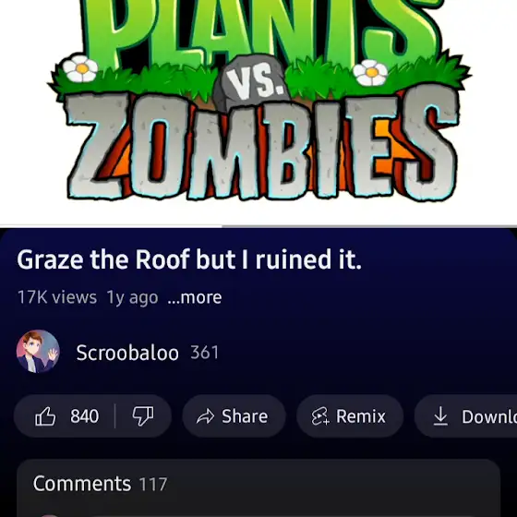Tap the 117 comments count
517x517 pixels.
[x=153, y=485]
